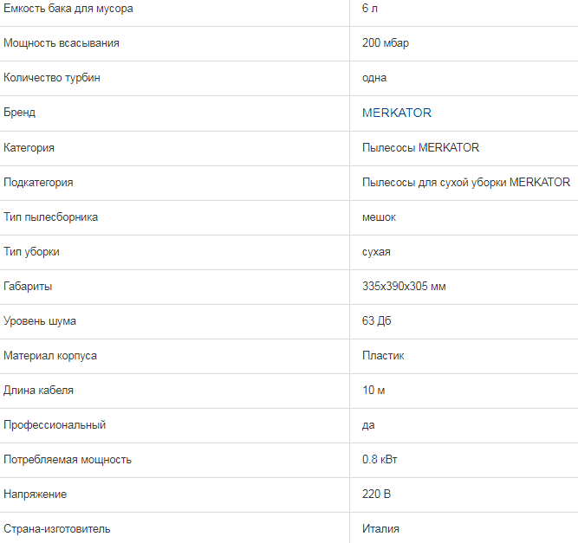578x543 pixels.
Task: Click the "Италия" country value
Action: [x=380, y=528]
